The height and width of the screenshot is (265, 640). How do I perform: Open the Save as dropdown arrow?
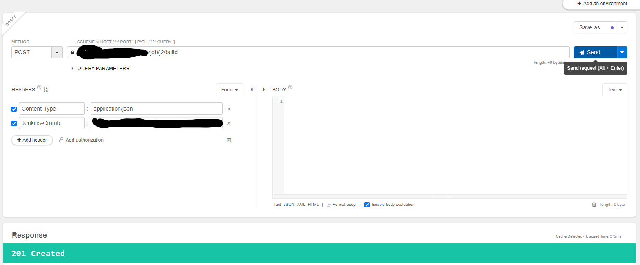click(622, 27)
